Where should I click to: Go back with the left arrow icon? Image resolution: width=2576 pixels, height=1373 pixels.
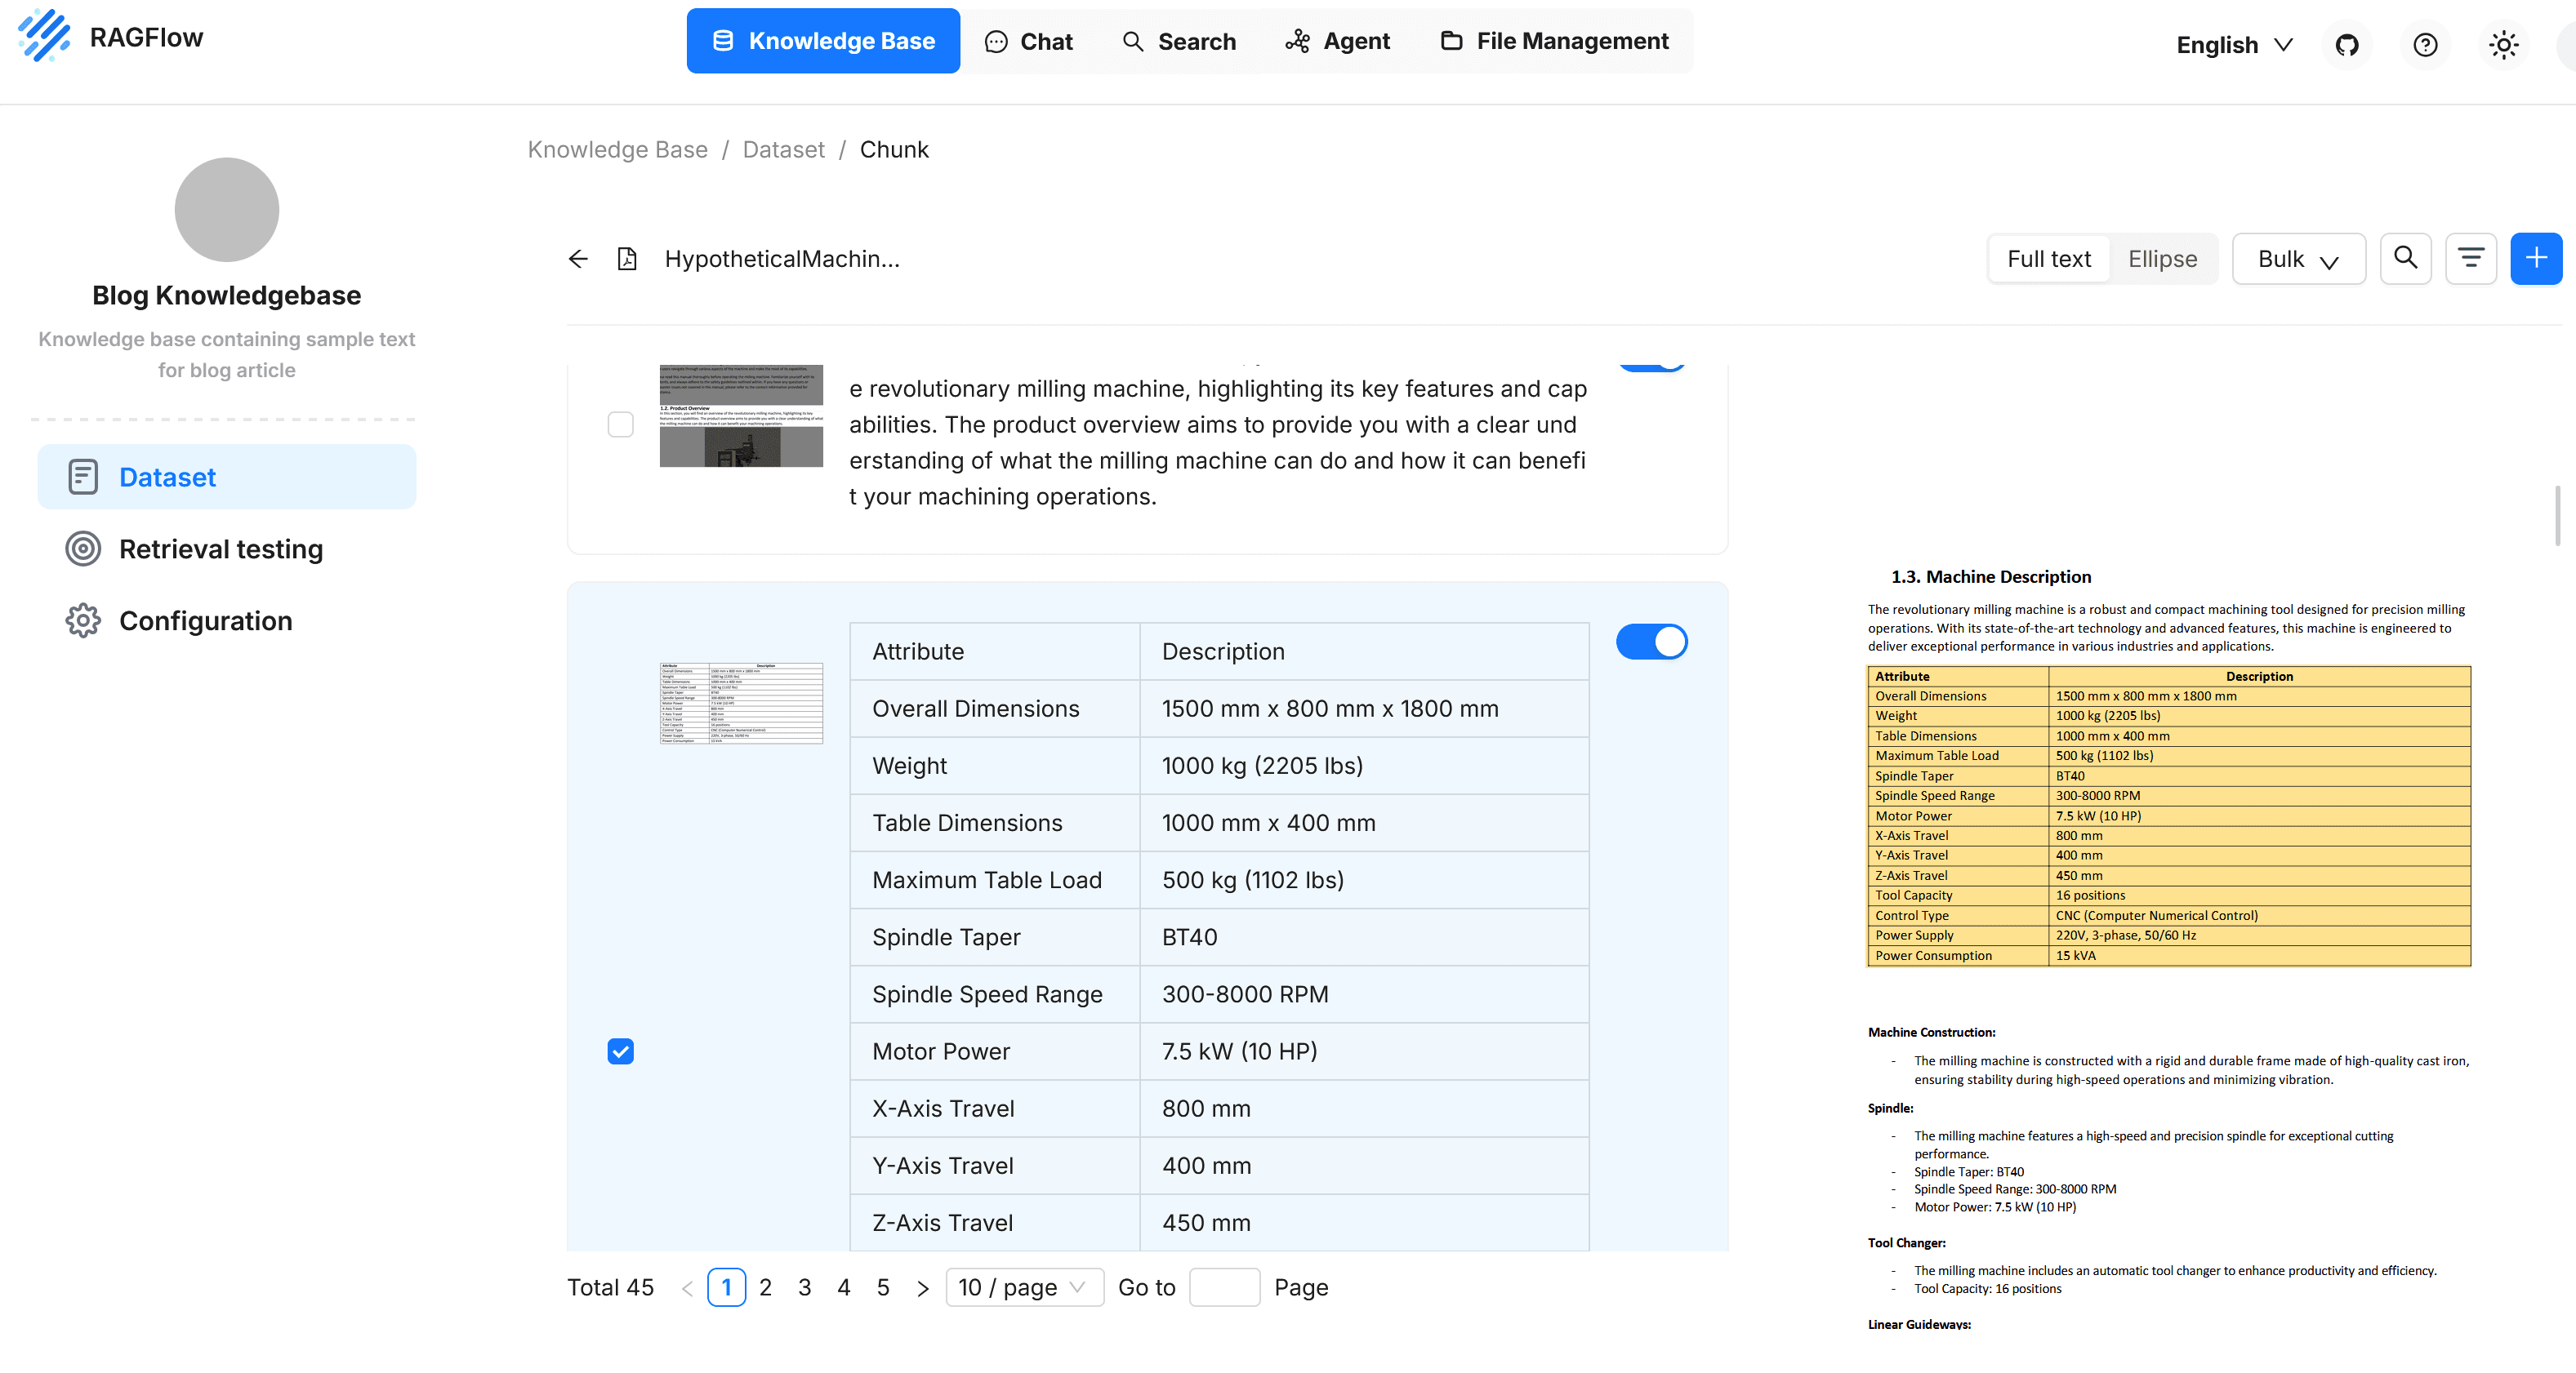[578, 259]
